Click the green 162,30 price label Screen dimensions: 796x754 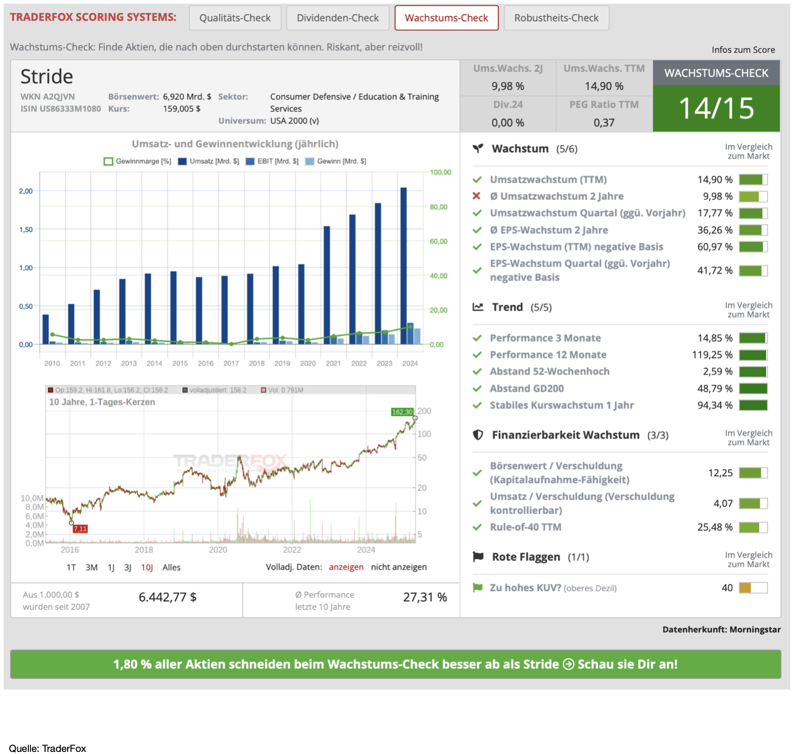click(402, 412)
